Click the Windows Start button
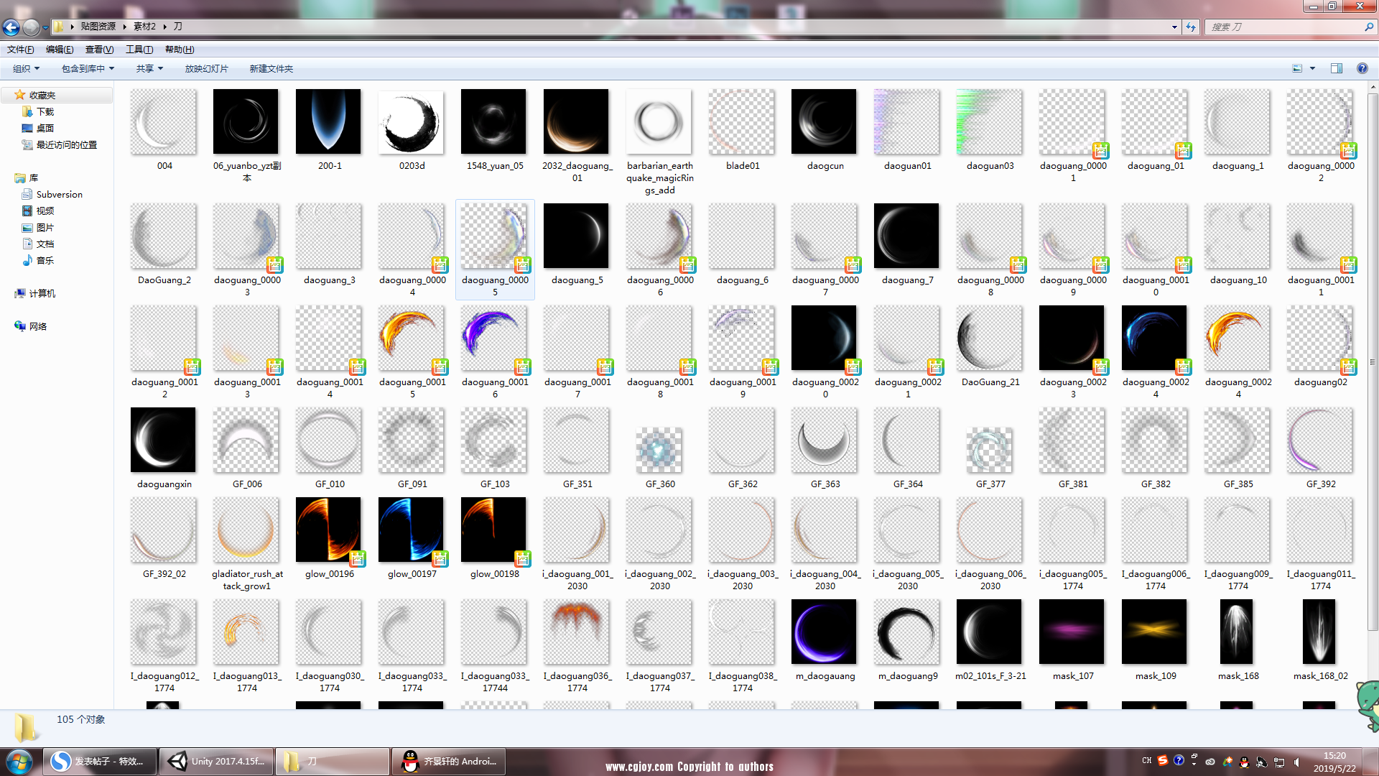Image resolution: width=1379 pixels, height=776 pixels. point(19,762)
